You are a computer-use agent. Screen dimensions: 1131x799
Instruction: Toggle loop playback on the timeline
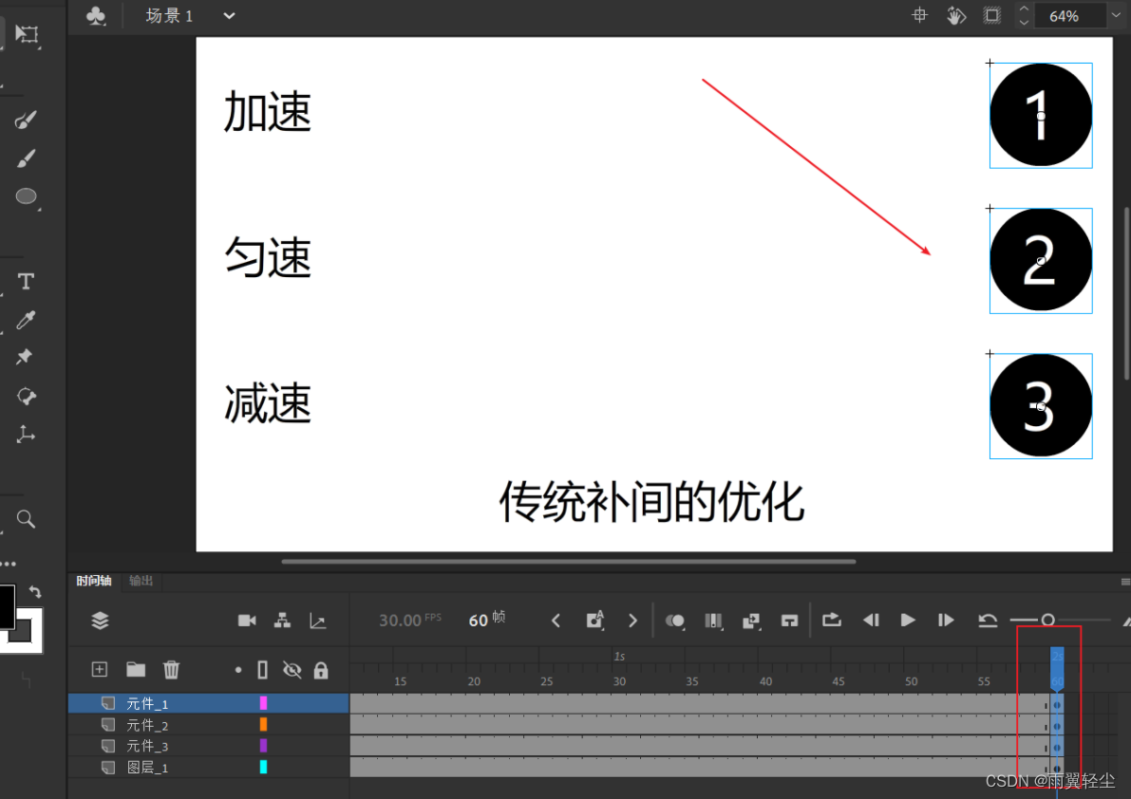point(832,620)
